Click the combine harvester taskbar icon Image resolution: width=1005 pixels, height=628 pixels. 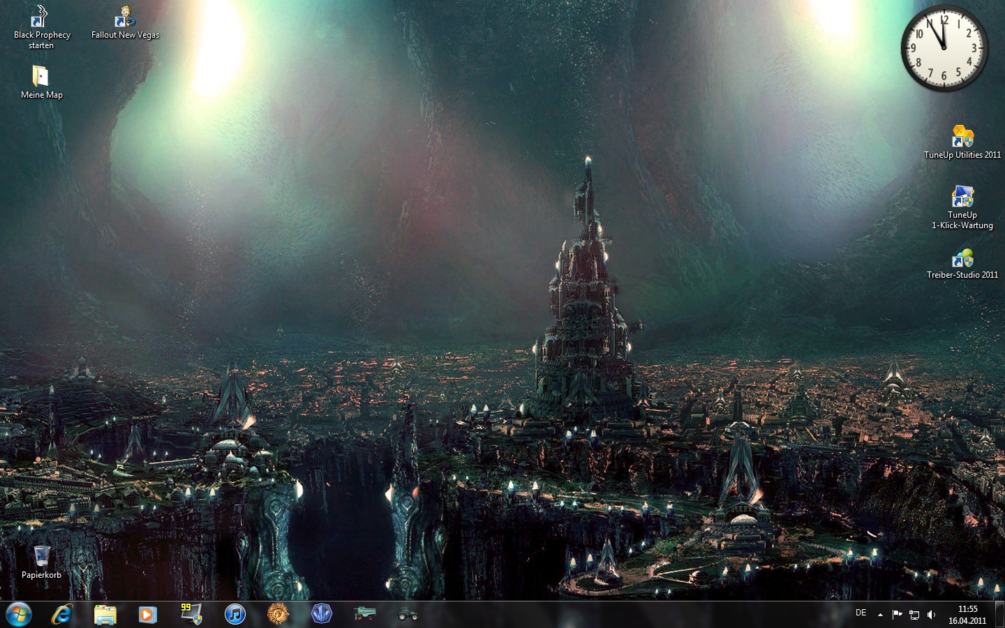[x=364, y=615]
